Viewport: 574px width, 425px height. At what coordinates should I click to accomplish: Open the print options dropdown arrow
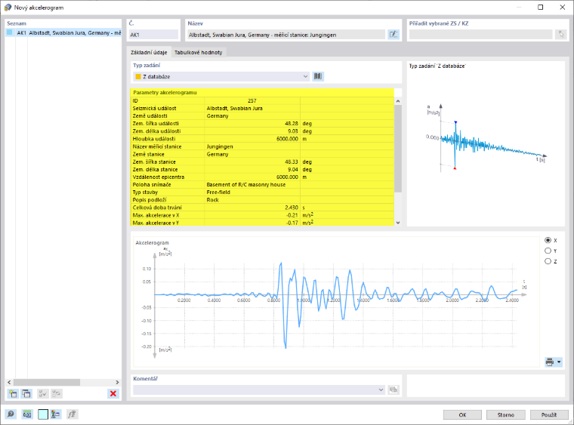(x=559, y=362)
